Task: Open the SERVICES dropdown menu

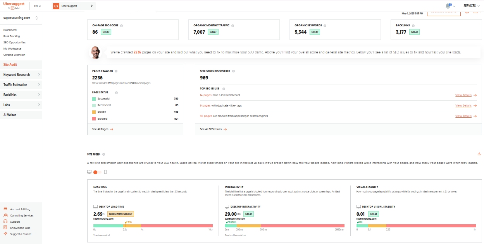Action: [x=471, y=6]
